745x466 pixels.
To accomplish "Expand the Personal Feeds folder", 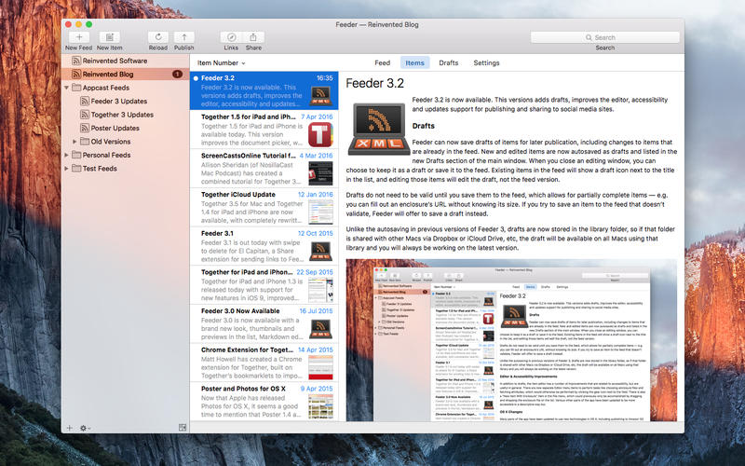I will point(66,155).
